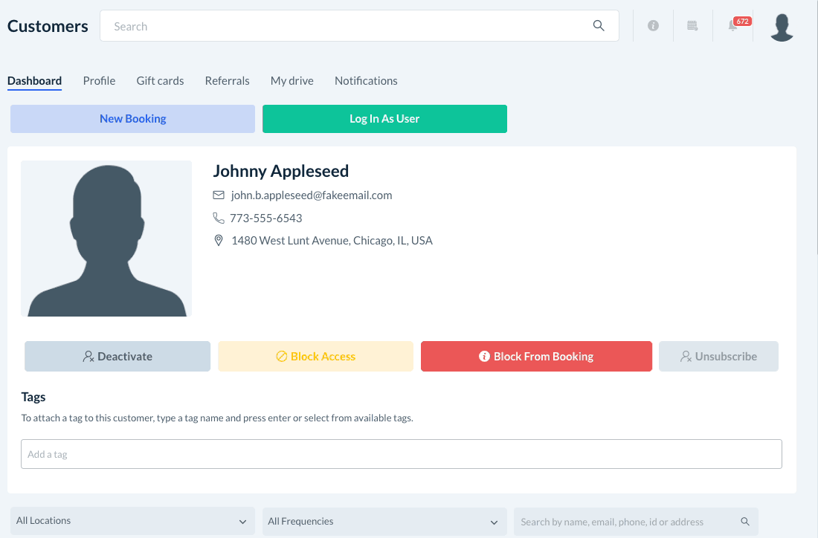Click the map pin icon beside address

(x=219, y=241)
